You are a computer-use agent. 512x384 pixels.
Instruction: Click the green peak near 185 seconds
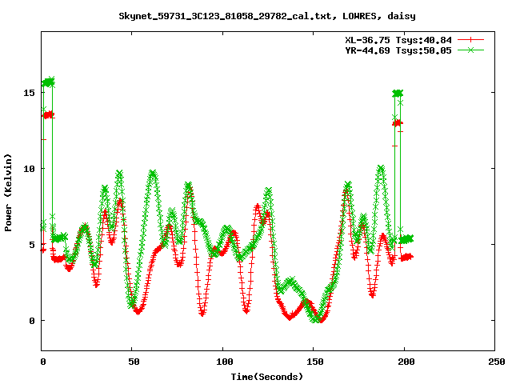click(381, 169)
